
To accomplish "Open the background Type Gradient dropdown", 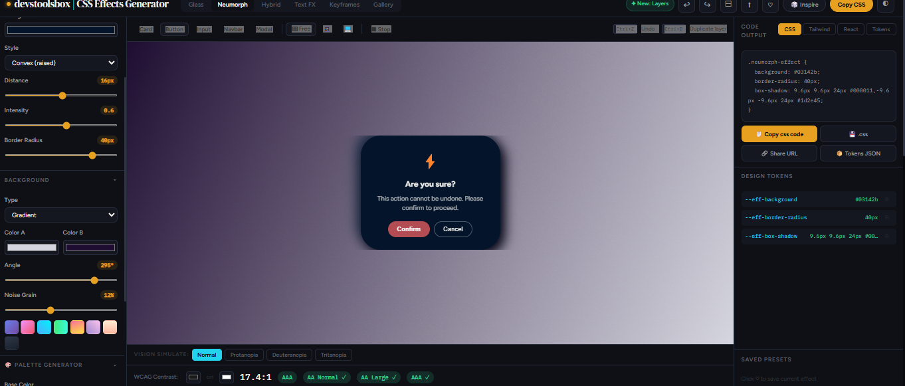I will [60, 215].
